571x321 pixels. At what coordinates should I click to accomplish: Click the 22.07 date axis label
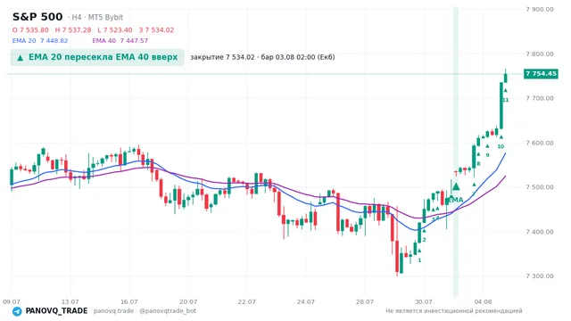(x=247, y=301)
